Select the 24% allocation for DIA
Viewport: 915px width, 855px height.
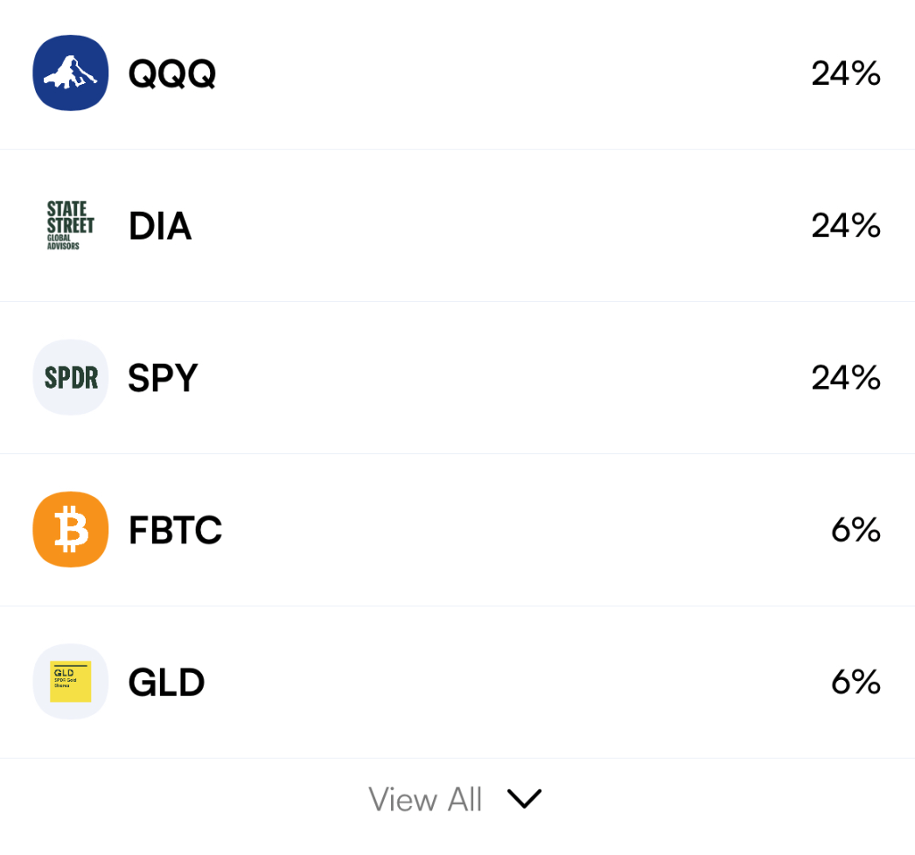pos(845,226)
